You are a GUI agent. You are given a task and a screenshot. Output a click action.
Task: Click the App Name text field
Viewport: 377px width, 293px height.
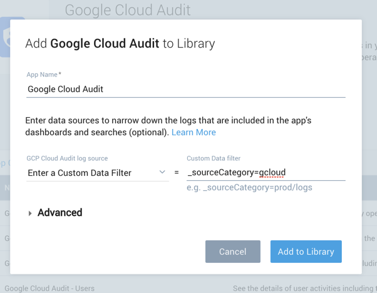point(185,89)
